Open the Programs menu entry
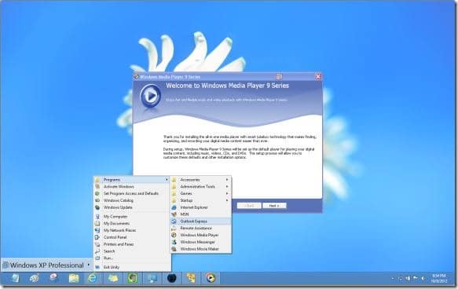This screenshot has height=289, width=458. 132,180
